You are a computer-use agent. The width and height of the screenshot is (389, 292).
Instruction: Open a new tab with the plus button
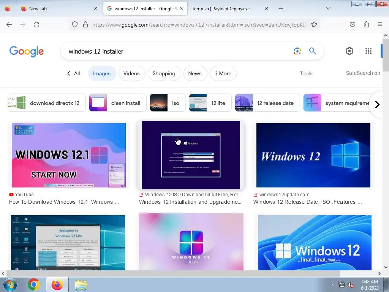click(x=281, y=9)
